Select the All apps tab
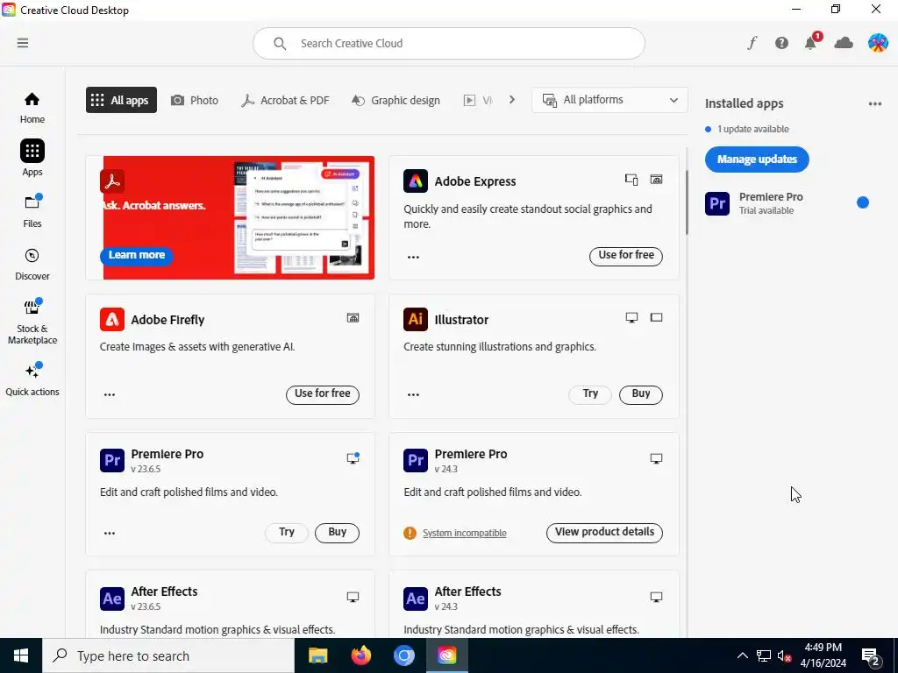Viewport: 898px width, 673px height. pos(121,100)
